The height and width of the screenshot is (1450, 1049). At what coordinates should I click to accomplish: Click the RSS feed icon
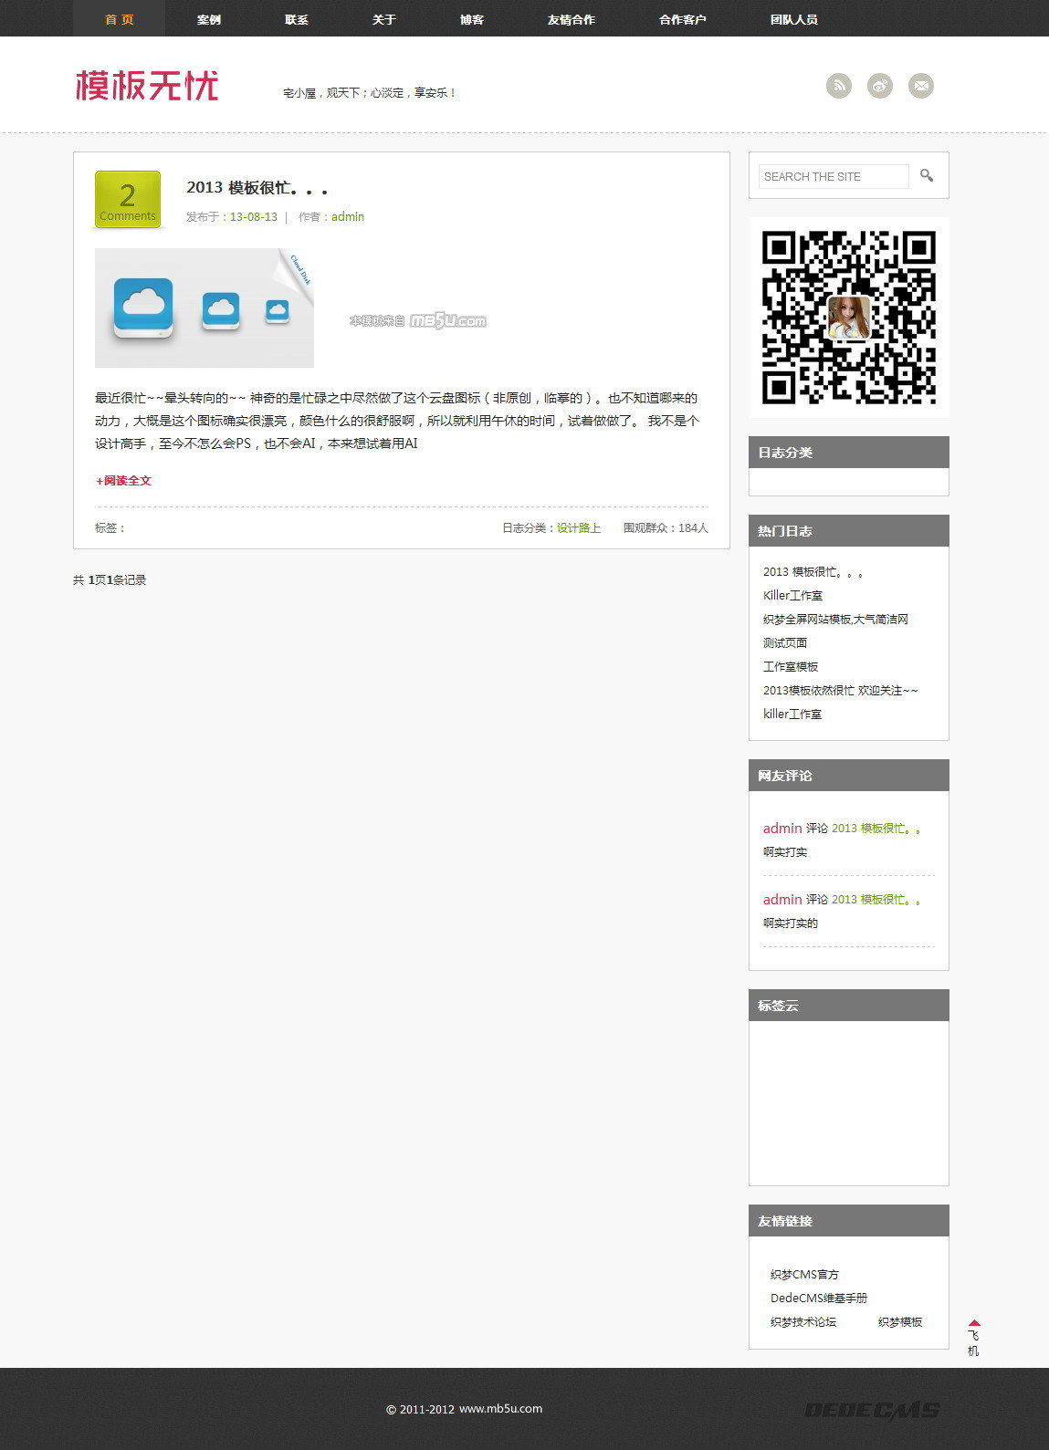pos(838,86)
